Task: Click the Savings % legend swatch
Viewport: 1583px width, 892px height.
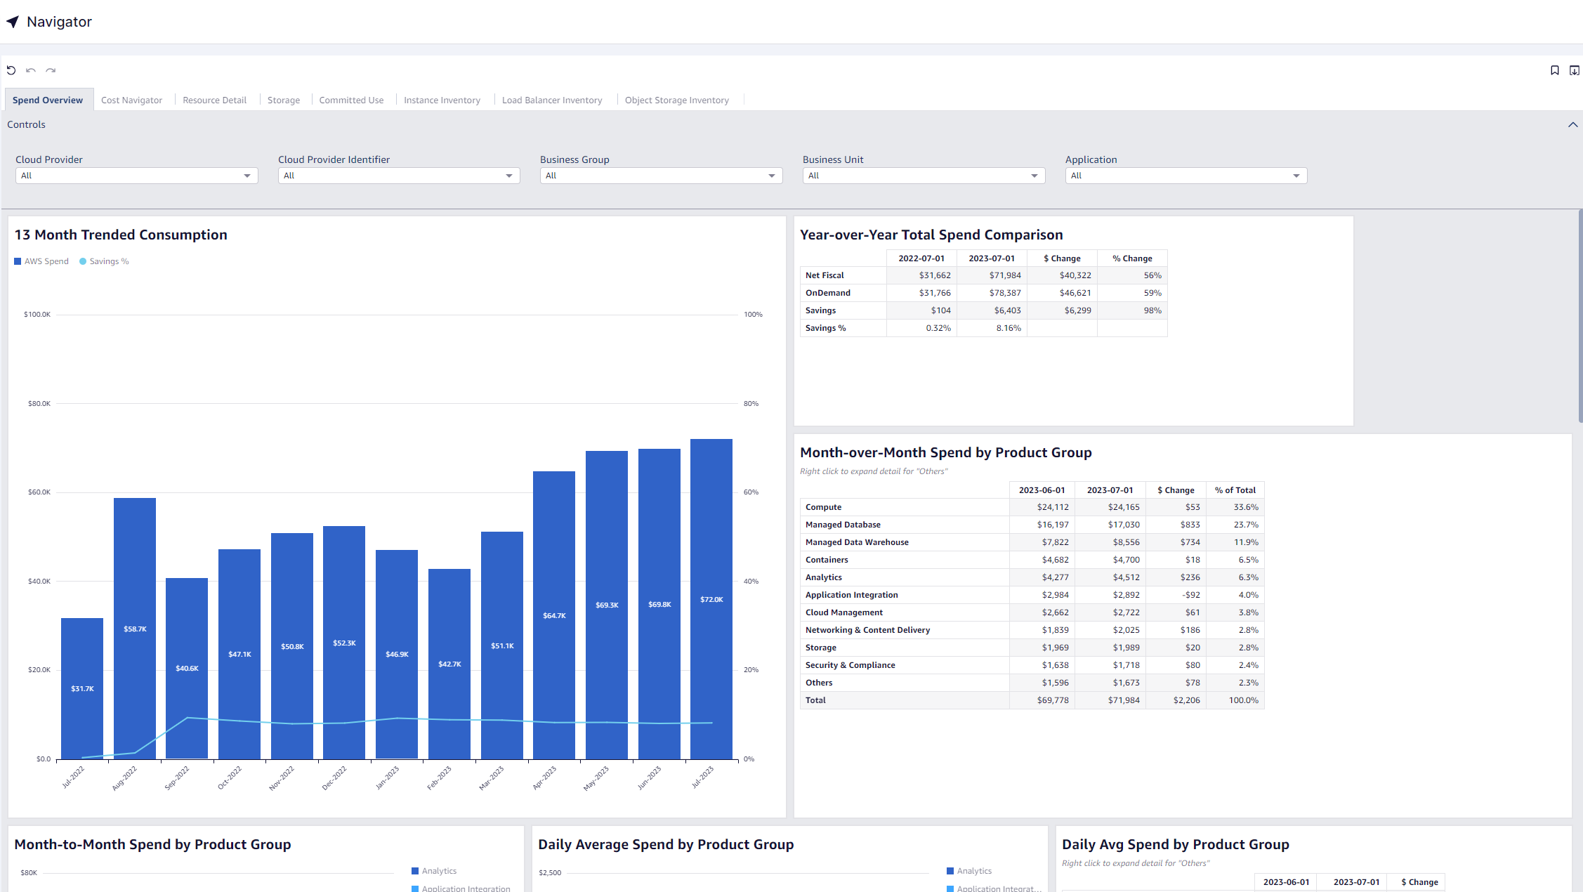Action: point(83,261)
